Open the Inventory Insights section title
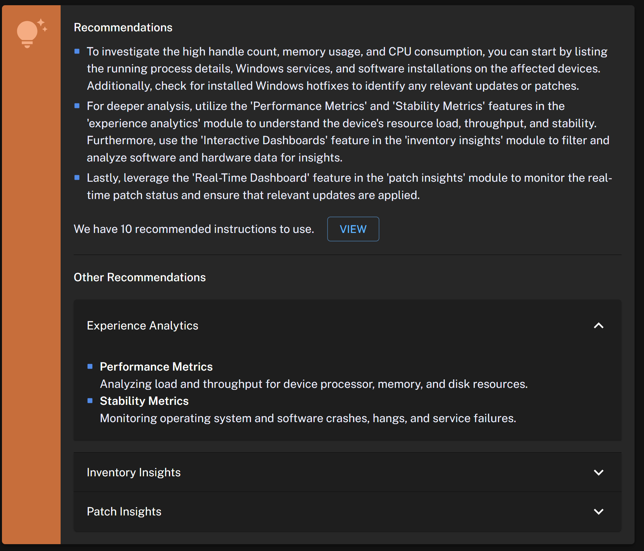 pyautogui.click(x=134, y=472)
